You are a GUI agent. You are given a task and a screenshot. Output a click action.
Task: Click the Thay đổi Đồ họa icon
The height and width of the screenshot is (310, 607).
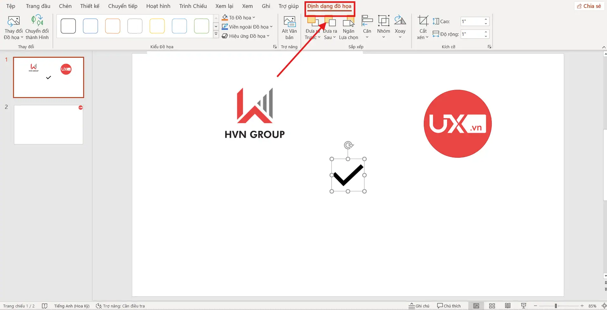[13, 21]
